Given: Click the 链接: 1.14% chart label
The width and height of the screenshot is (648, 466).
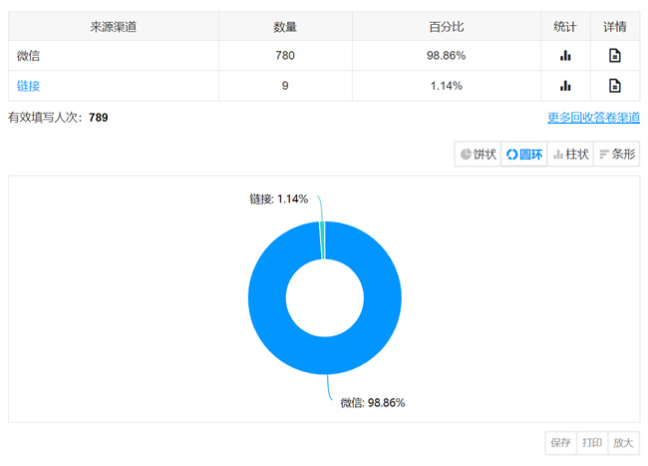Looking at the screenshot, I should (x=278, y=200).
